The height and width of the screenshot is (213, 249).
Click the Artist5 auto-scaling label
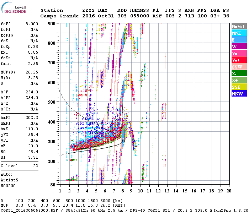(x=9, y=180)
